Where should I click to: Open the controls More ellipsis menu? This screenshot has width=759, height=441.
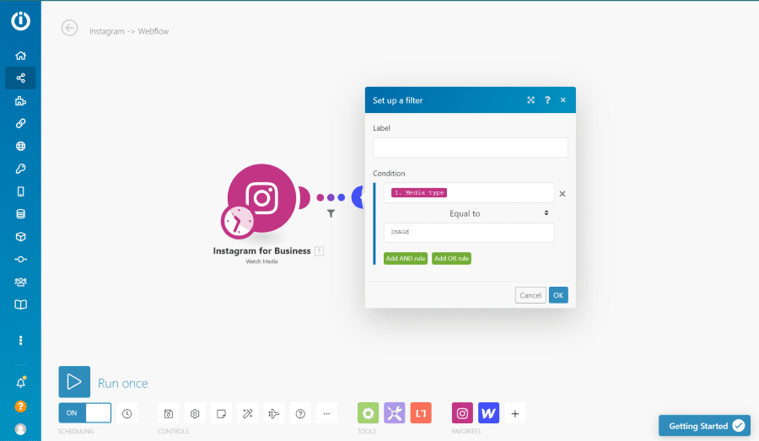[326, 413]
